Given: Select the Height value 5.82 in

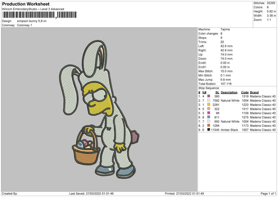Looking at the screenshot, I should coord(271,11).
